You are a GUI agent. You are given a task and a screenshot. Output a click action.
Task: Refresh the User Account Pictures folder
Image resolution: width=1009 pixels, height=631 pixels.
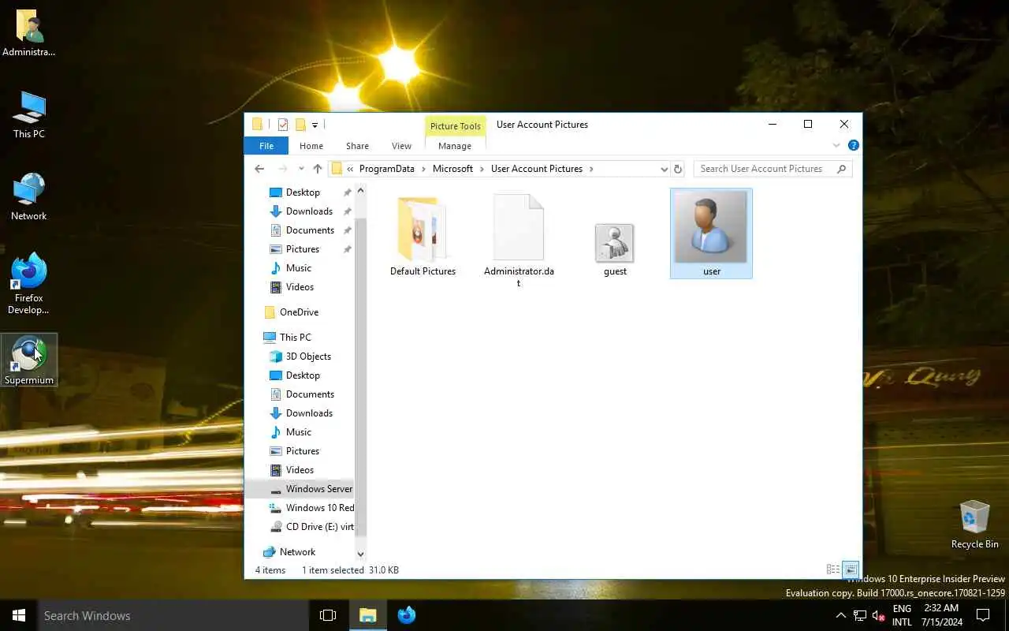coord(678,169)
